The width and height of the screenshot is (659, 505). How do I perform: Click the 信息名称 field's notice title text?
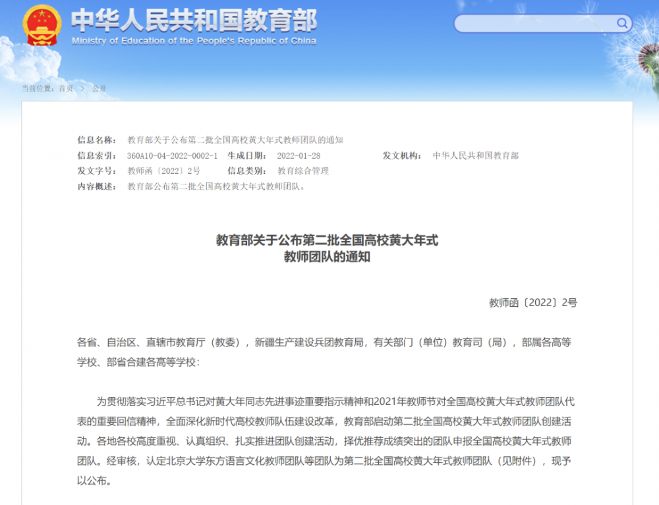point(235,140)
